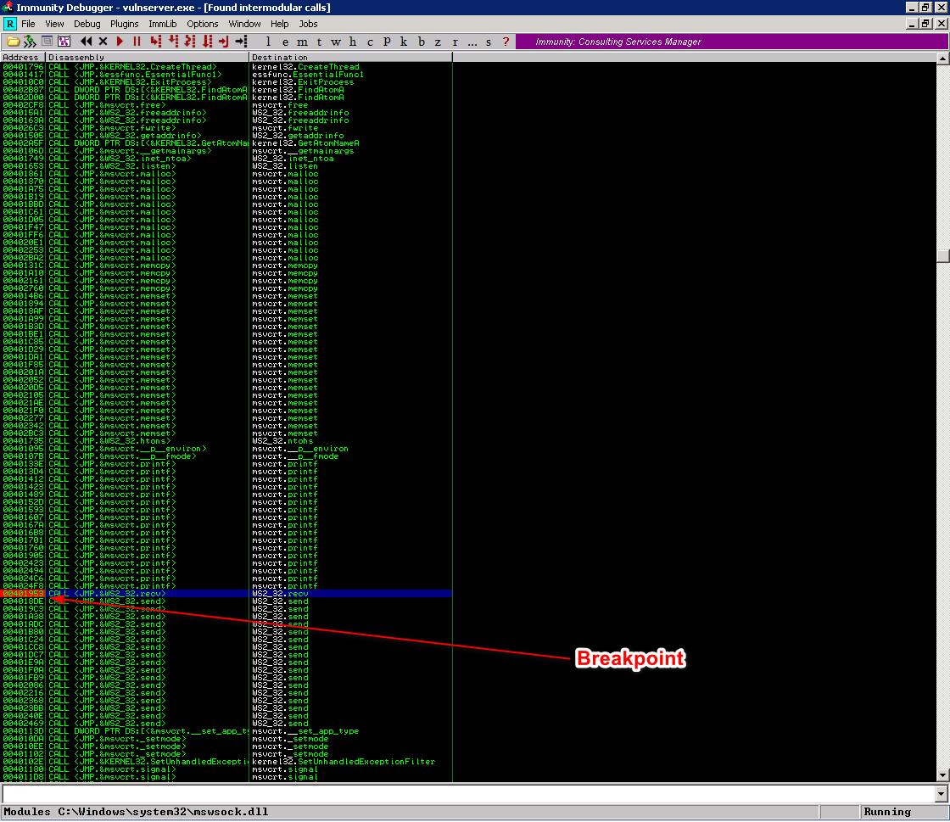The image size is (950, 822).
Task: Click Execute till return icon
Action: click(224, 42)
